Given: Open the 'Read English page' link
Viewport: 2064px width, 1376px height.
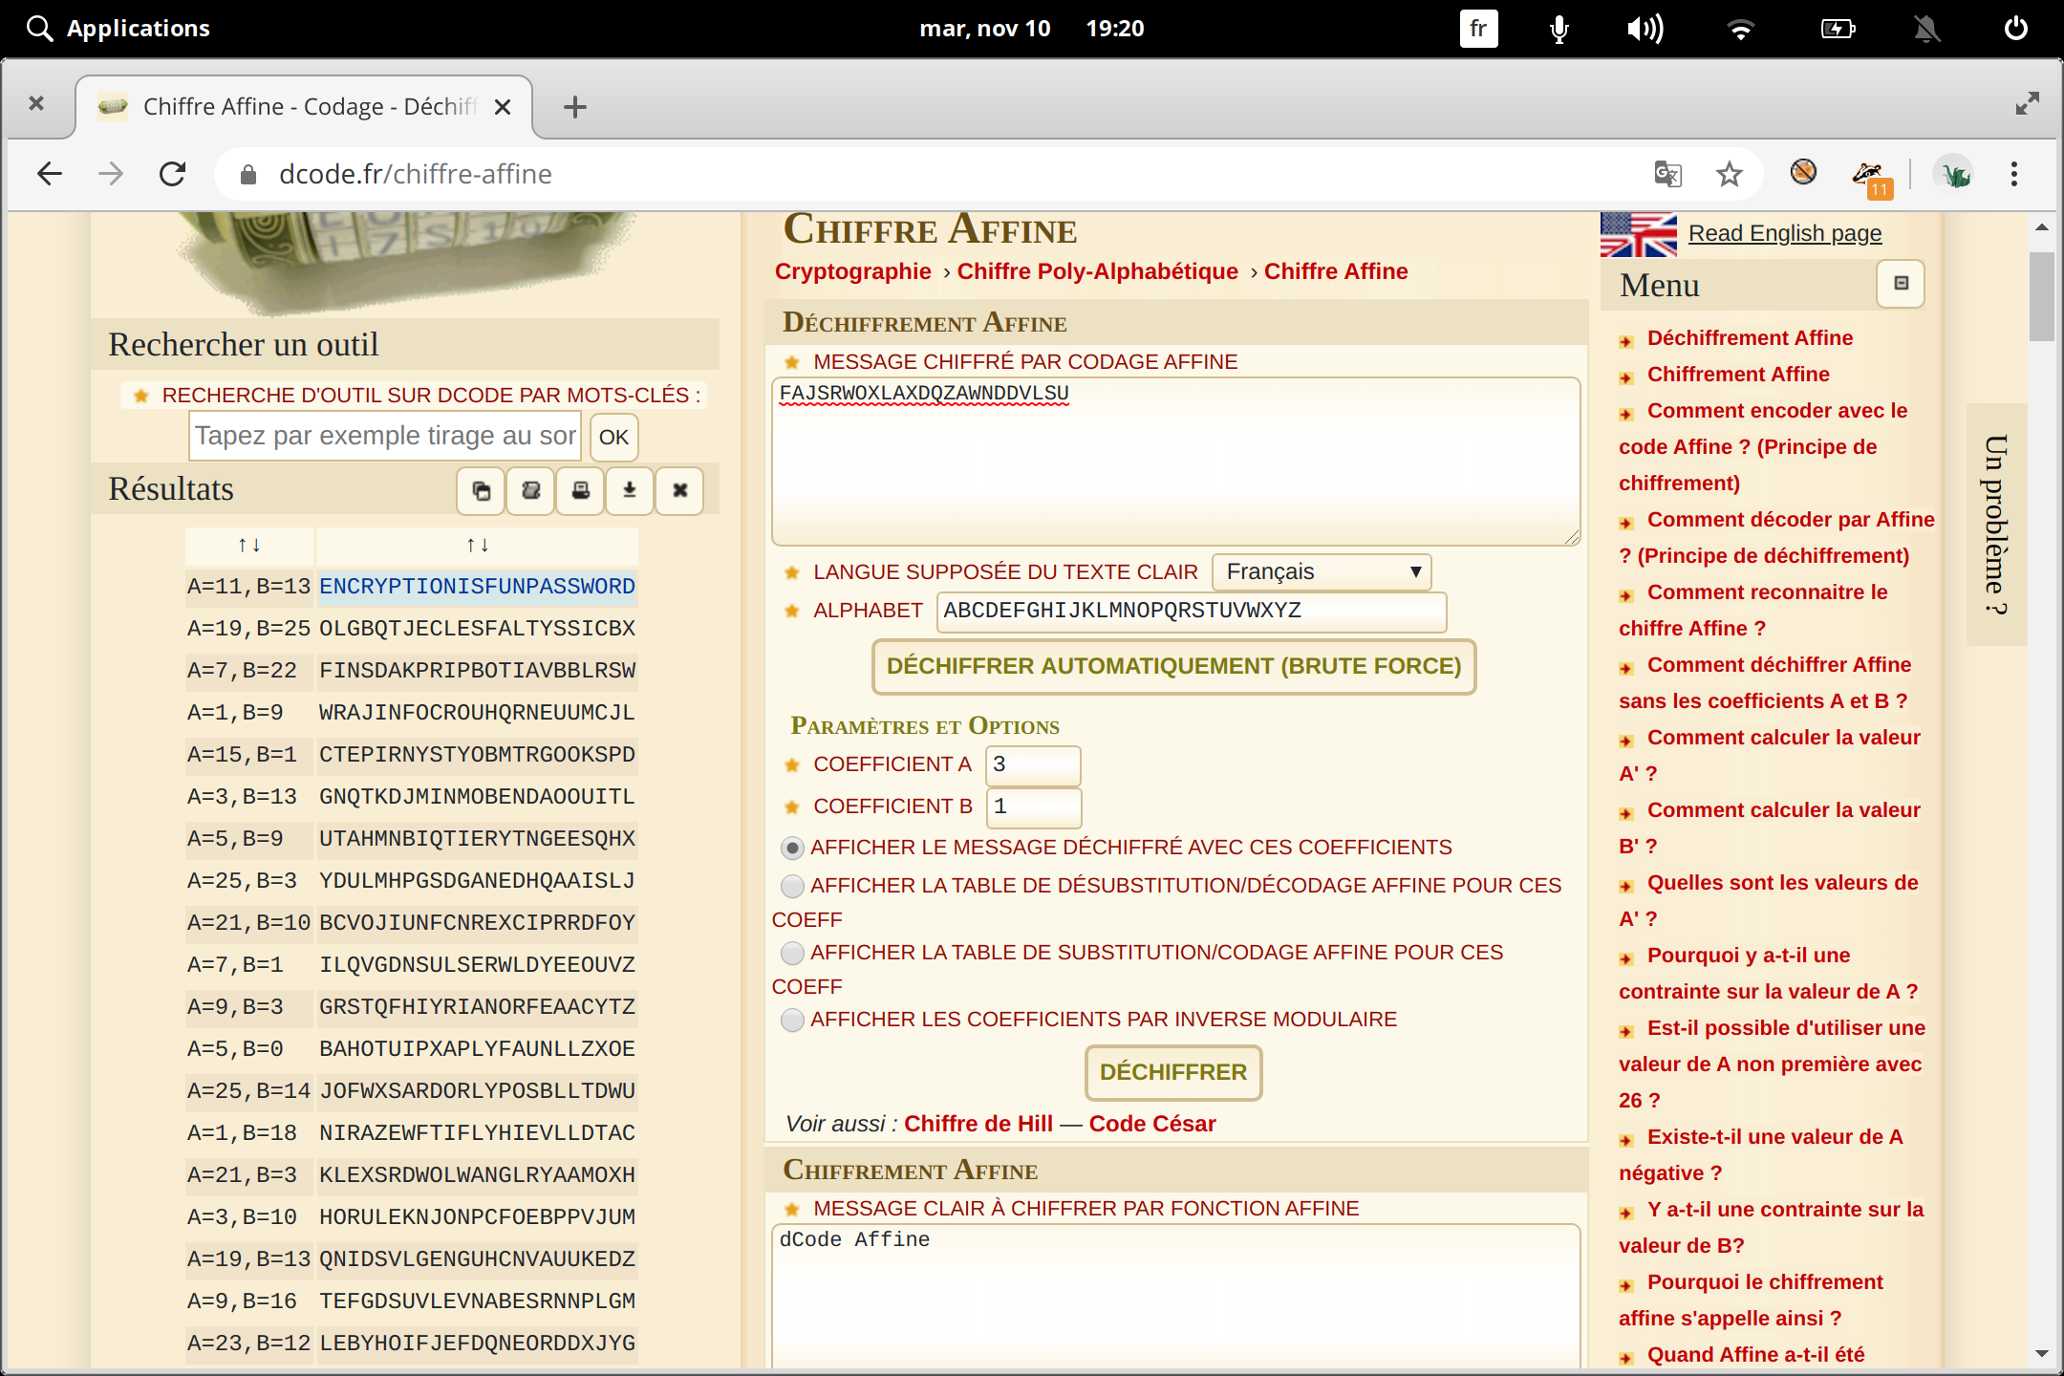Looking at the screenshot, I should click(1785, 232).
